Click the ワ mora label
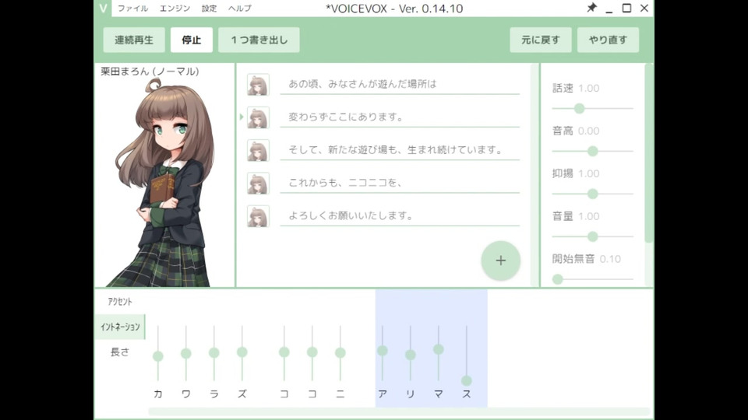 pyautogui.click(x=186, y=394)
